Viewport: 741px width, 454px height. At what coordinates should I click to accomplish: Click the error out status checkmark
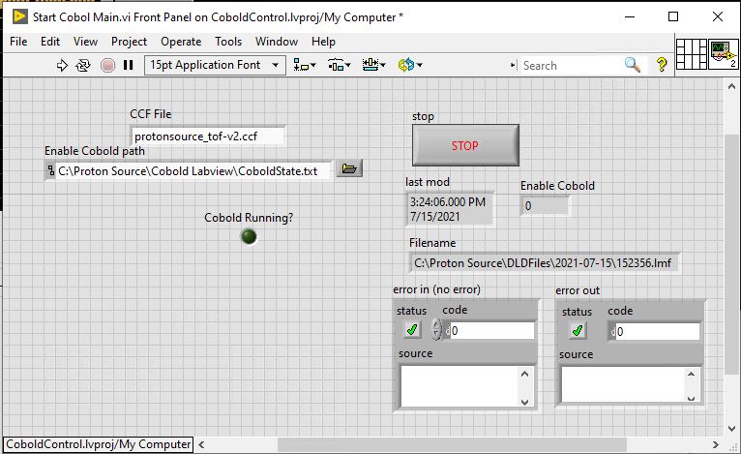tap(578, 330)
